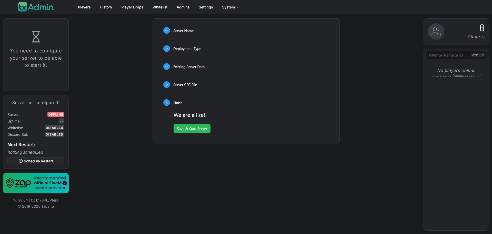Click the Server Name step checkmark icon
The width and height of the screenshot is (492, 234).
tap(167, 31)
